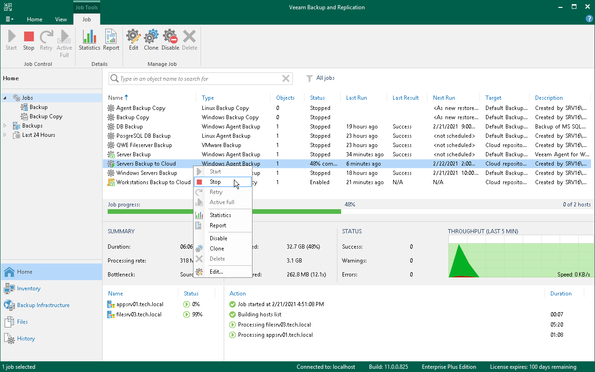Click the Clone gear icon in context menu

tap(199, 249)
